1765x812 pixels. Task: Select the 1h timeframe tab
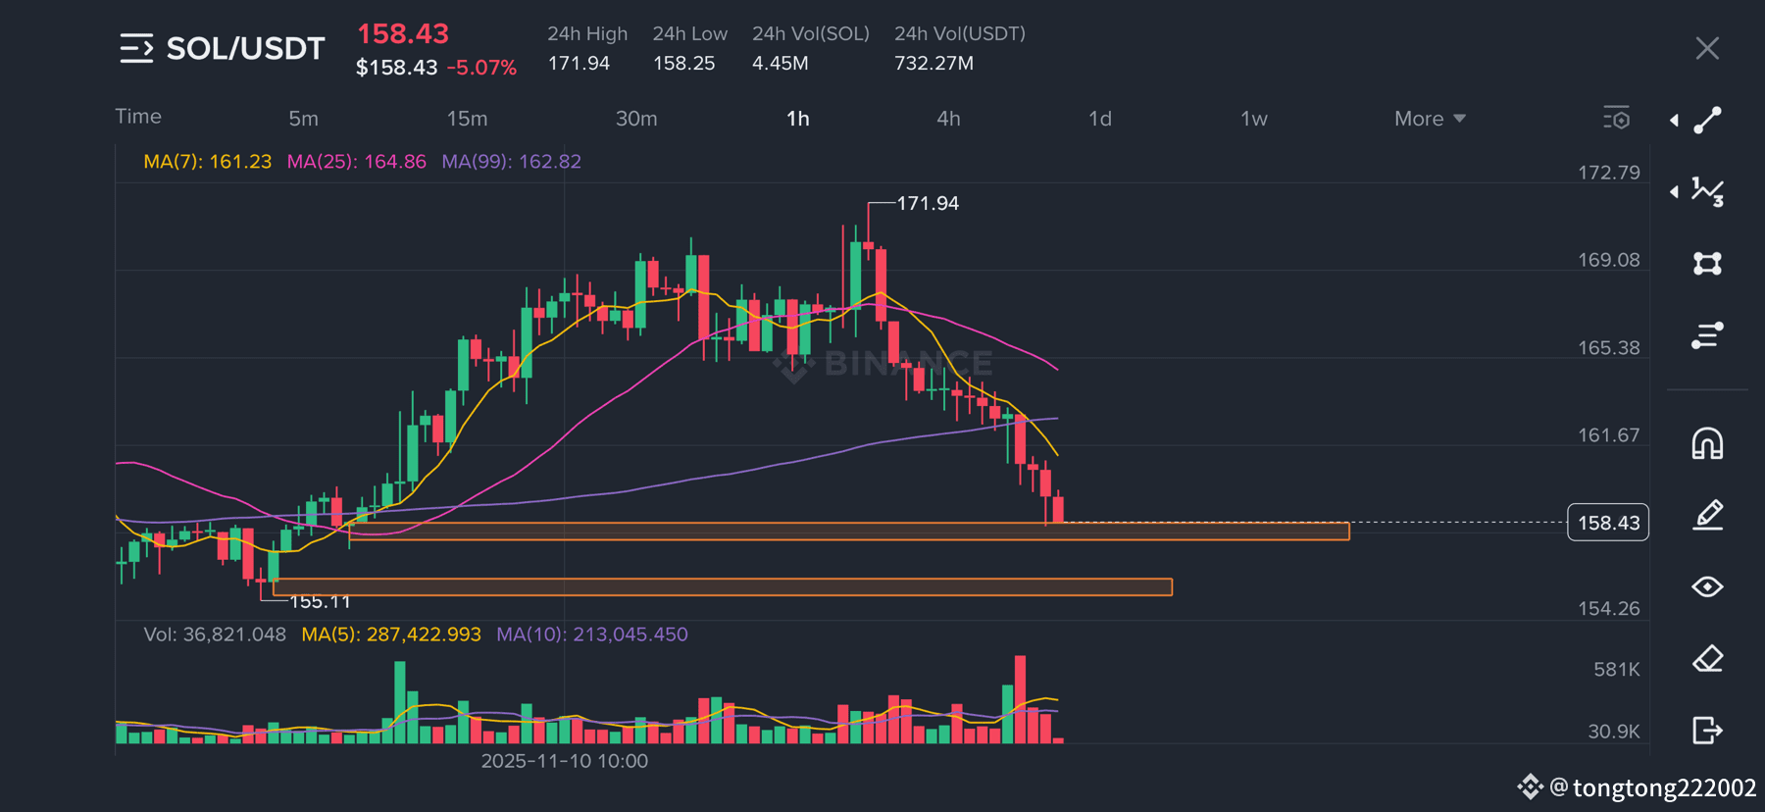click(x=798, y=119)
